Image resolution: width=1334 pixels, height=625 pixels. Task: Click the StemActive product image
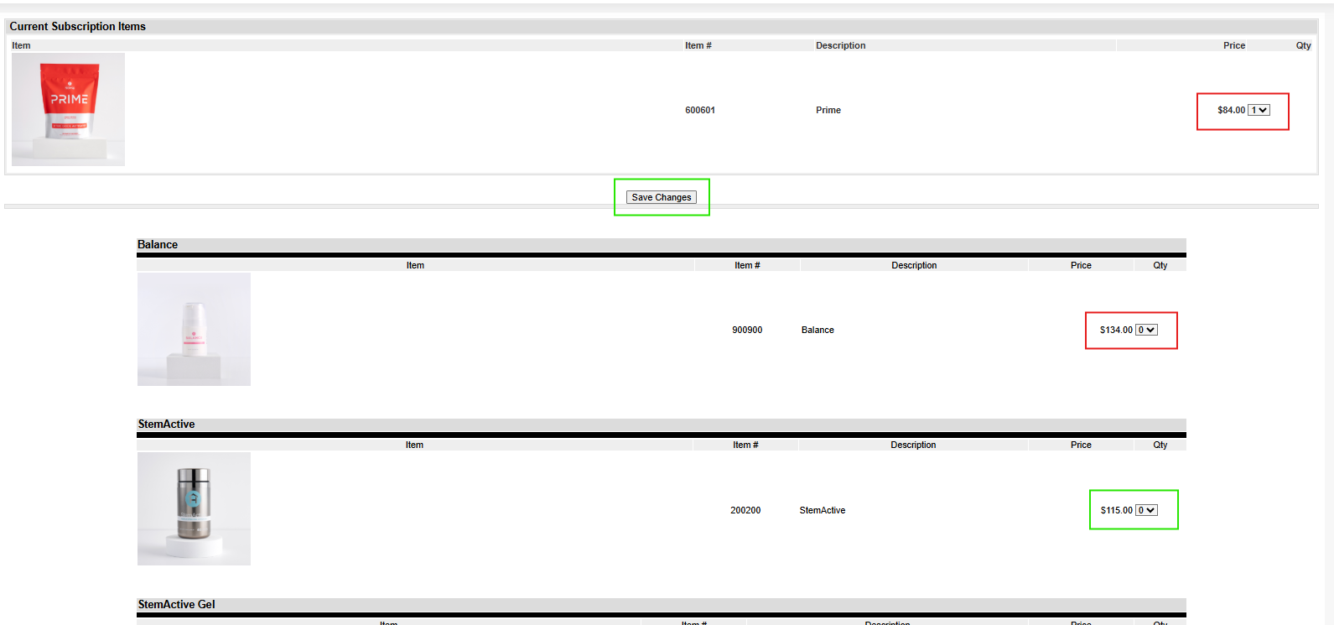pos(194,508)
